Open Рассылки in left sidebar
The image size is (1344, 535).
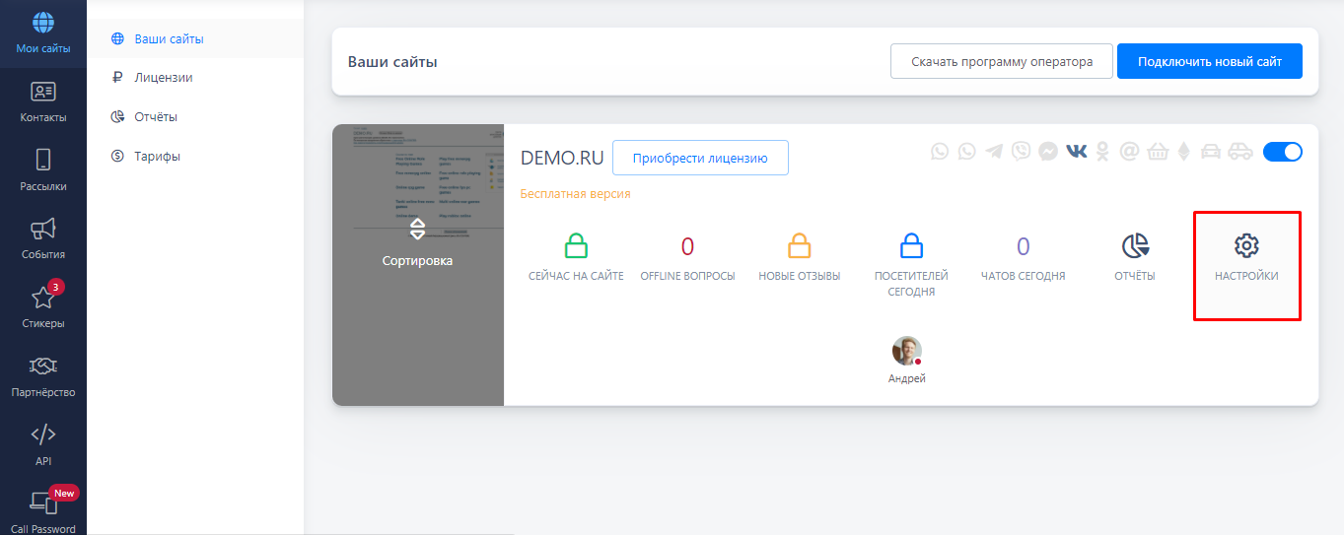(43, 169)
